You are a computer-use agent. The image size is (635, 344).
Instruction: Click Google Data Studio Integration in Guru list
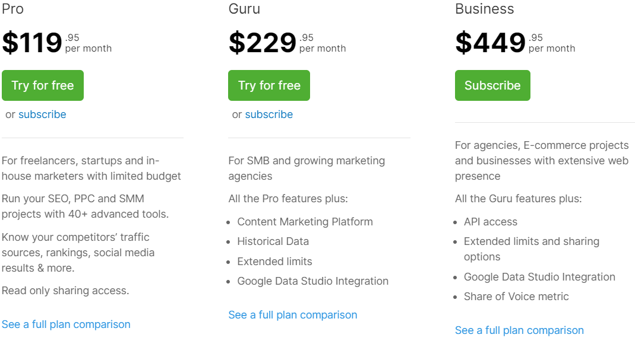pyautogui.click(x=312, y=281)
